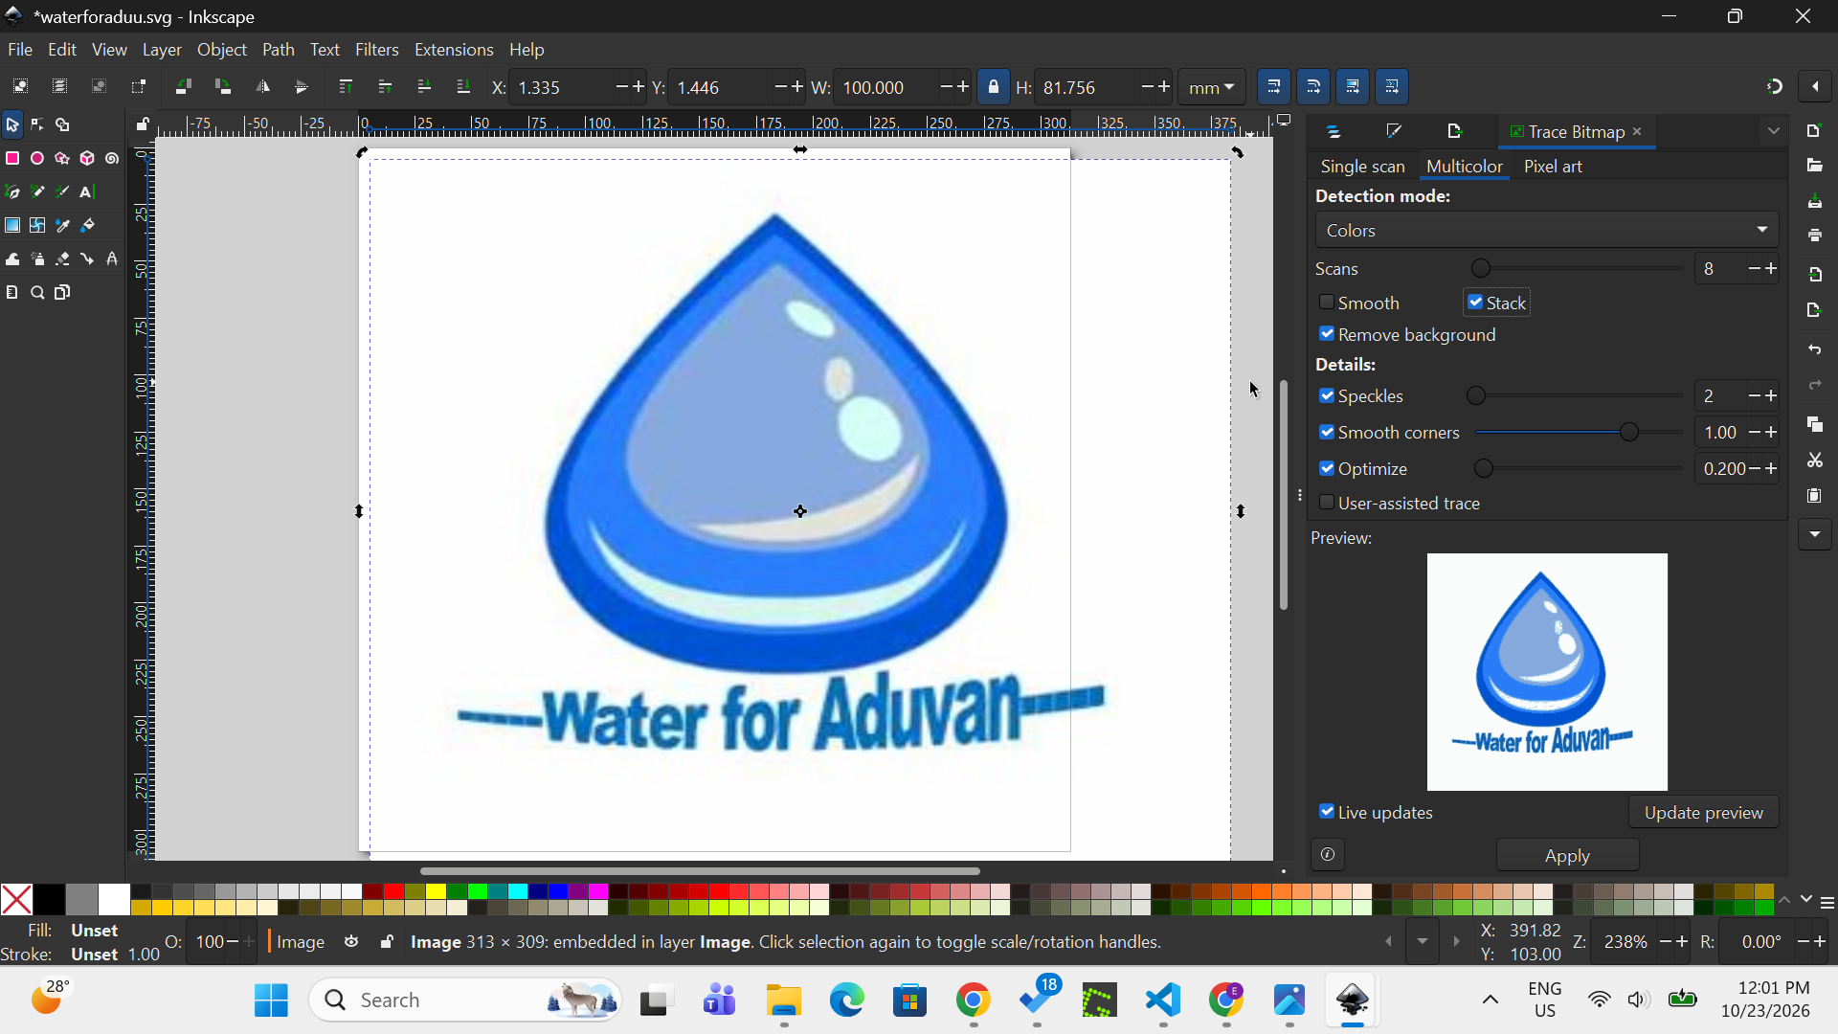The image size is (1838, 1034).
Task: Open the Path menu
Action: [x=278, y=50]
